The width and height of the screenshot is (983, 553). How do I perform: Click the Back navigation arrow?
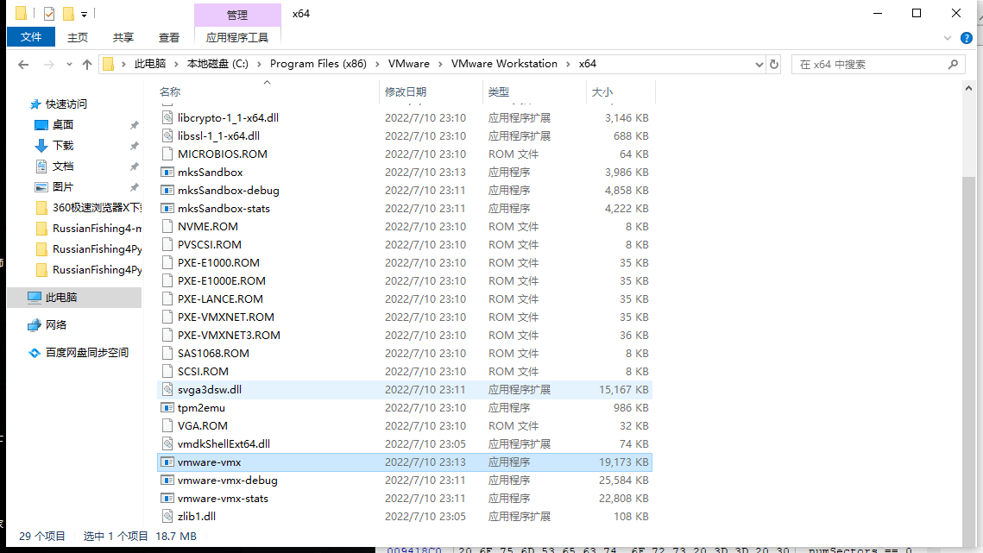coord(23,64)
